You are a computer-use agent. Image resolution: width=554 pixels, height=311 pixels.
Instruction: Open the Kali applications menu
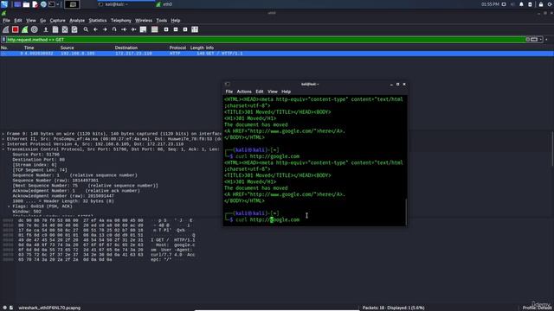point(4,4)
